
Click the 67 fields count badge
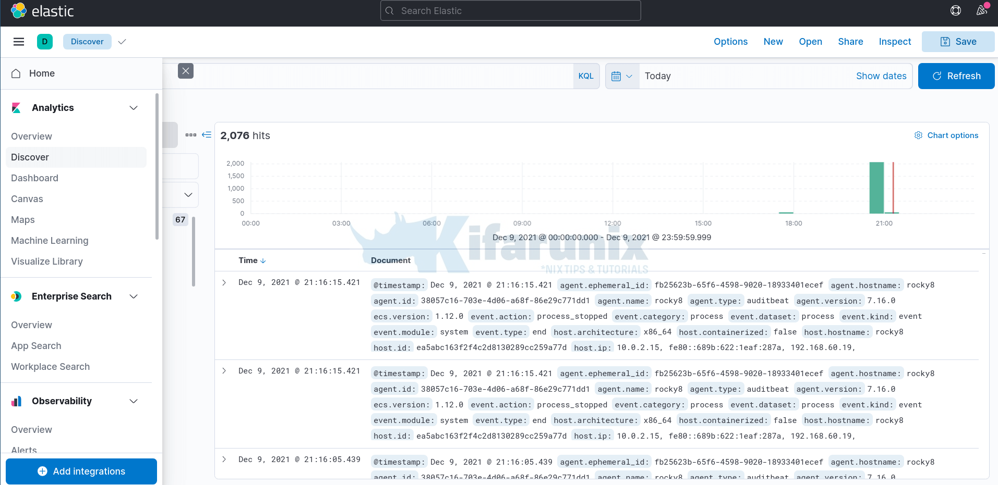[181, 220]
